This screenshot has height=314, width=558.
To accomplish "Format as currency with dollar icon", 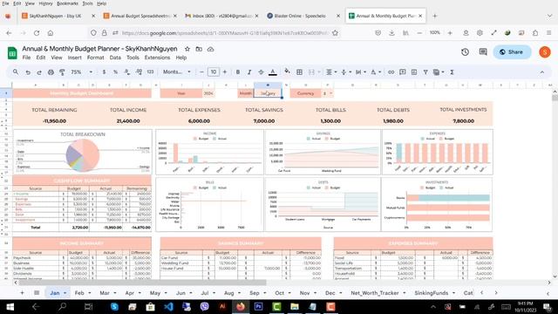I will click(x=104, y=72).
